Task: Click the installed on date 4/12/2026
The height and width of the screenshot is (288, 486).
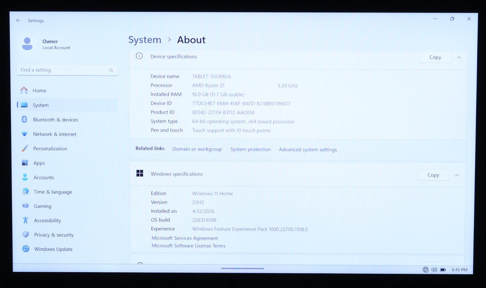Action: [203, 211]
